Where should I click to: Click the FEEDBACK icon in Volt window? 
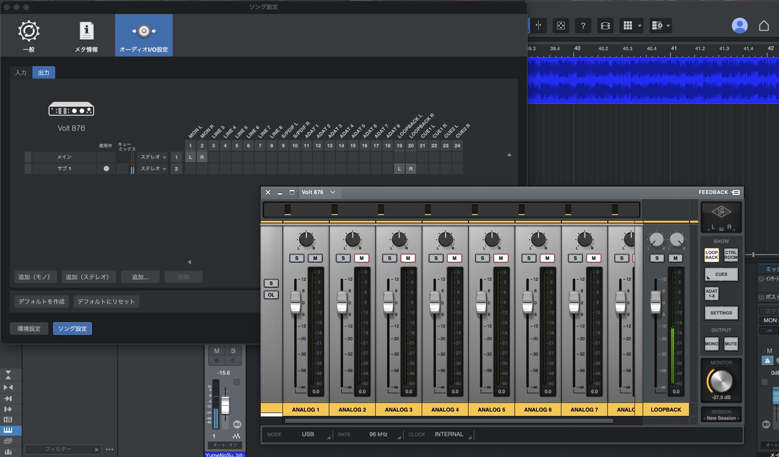coord(735,192)
